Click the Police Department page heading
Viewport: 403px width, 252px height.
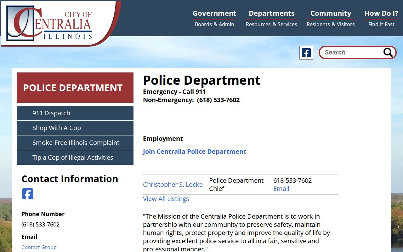pyautogui.click(x=202, y=80)
